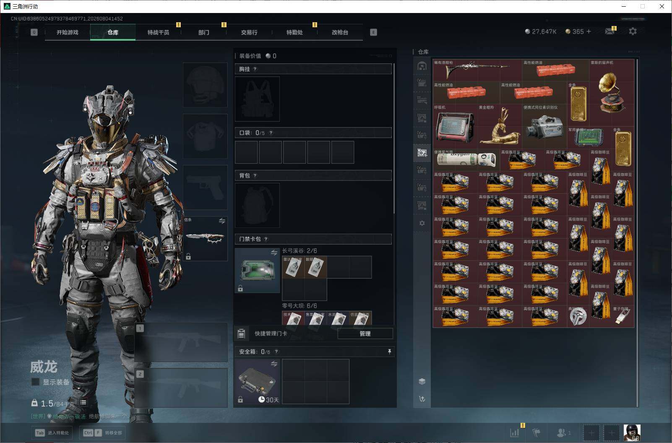This screenshot has width=672, height=443.
Task: Toggle the 显示装备 checkbox
Action: pyautogui.click(x=36, y=382)
